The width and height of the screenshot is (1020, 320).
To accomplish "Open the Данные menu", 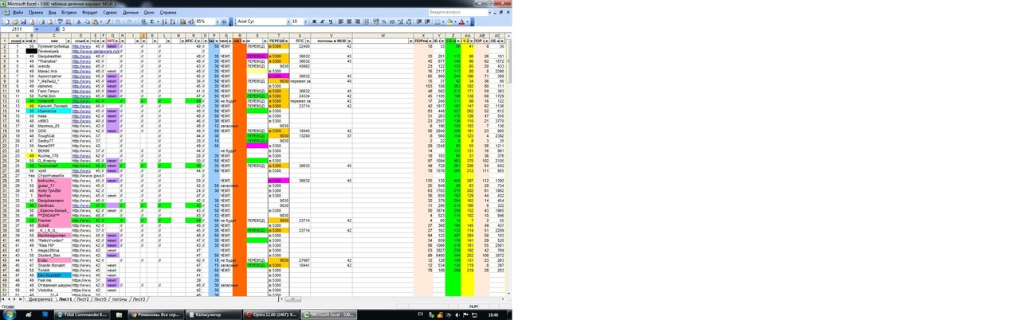I will (130, 13).
